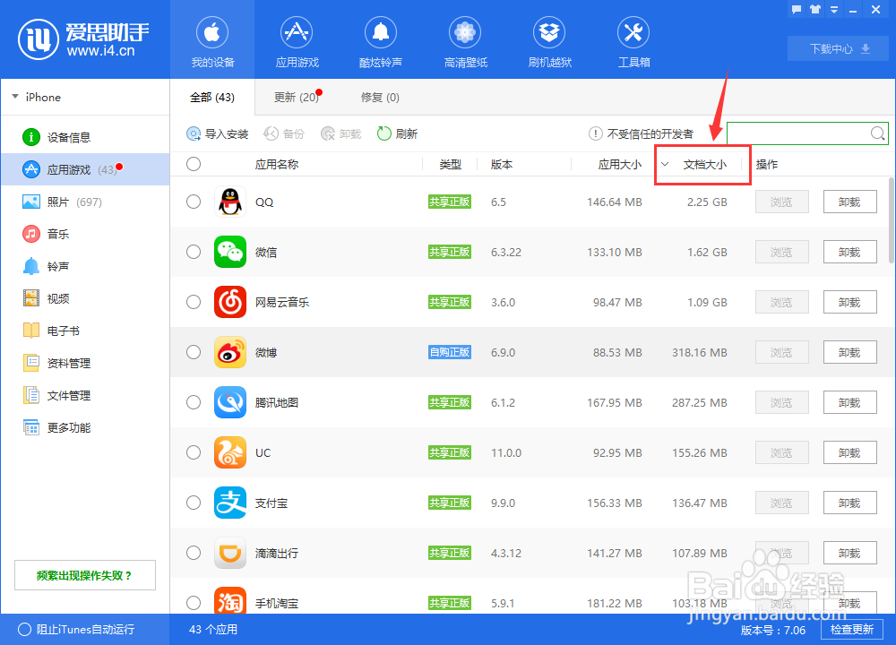Screen dimensions: 896x645
Task: Uninstall 微博 with its 卸载 button
Action: (849, 352)
